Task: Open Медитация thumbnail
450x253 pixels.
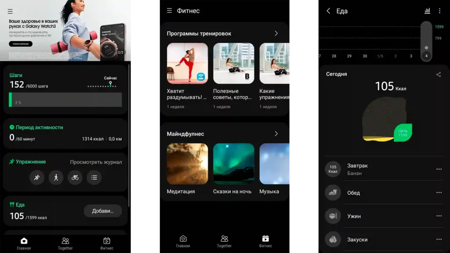Action: coord(187,164)
